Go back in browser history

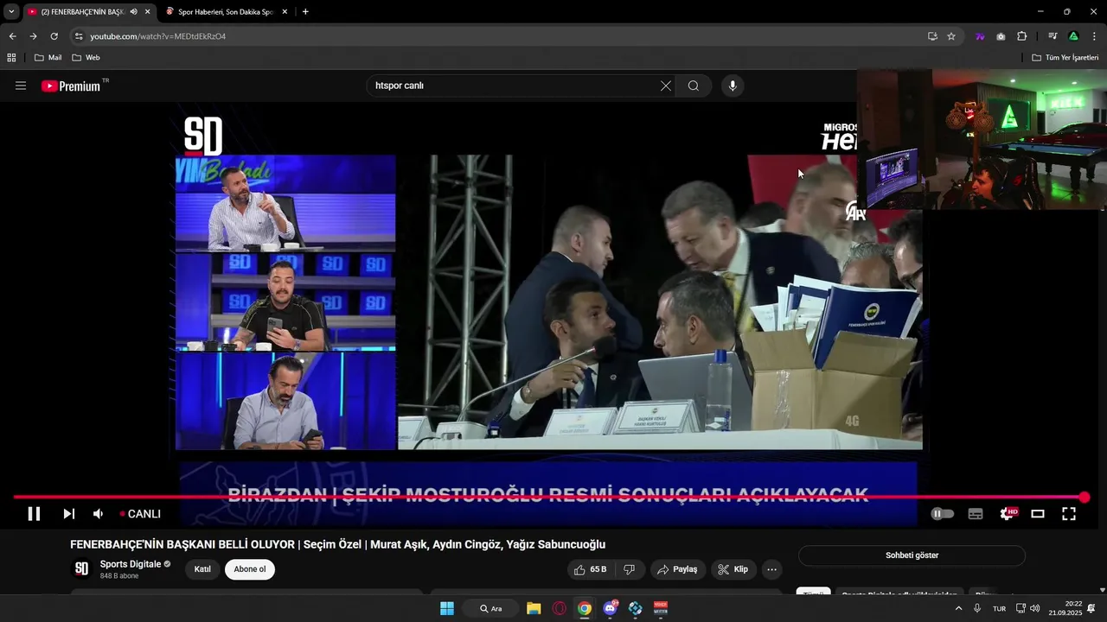[x=12, y=36]
